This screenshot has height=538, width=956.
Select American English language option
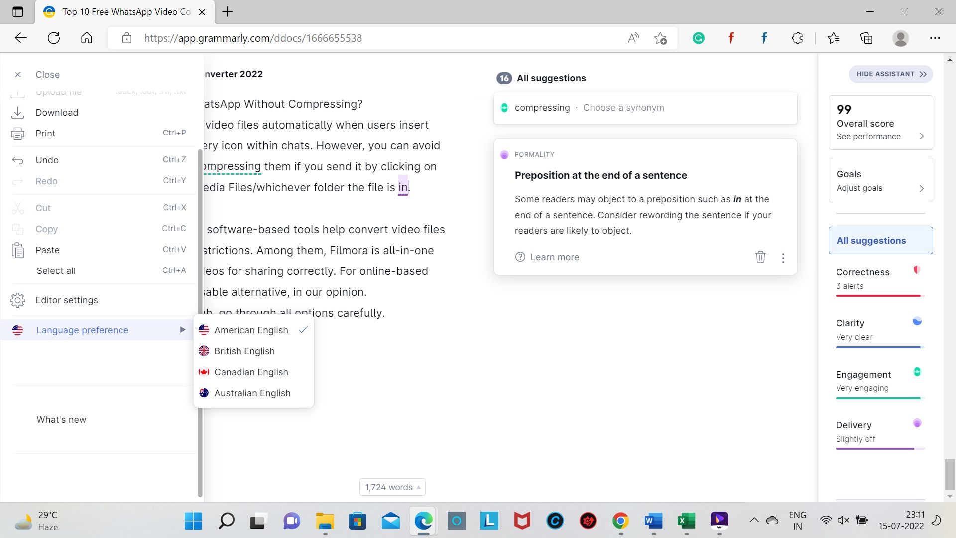[251, 330]
